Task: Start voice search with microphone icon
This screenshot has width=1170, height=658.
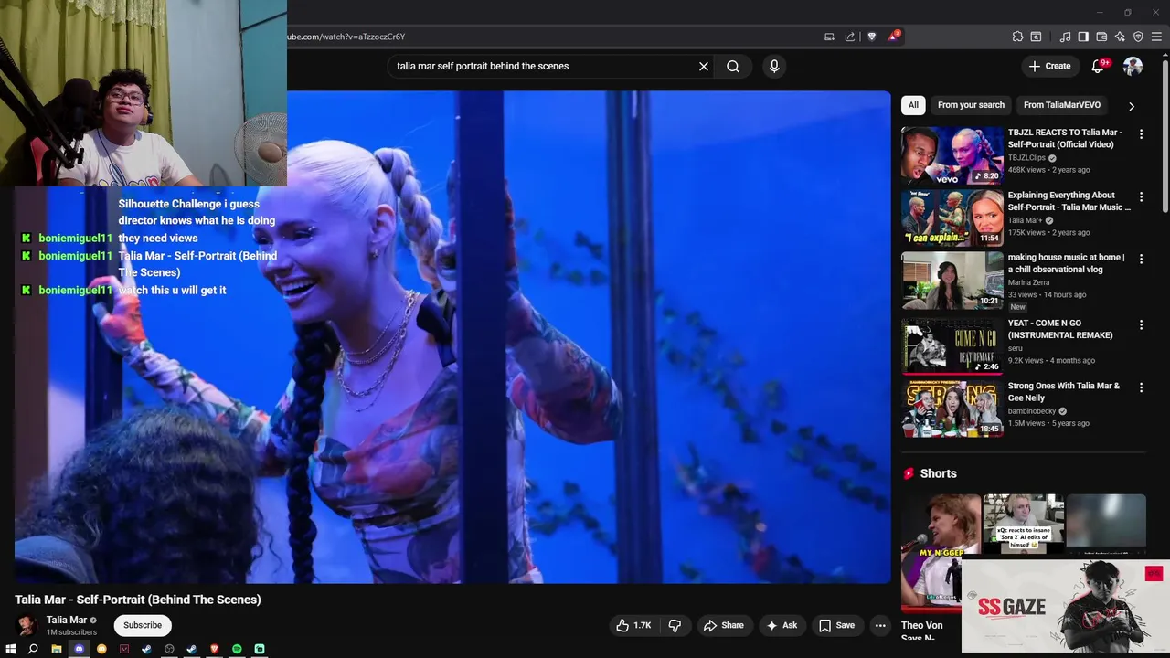Action: click(x=774, y=66)
